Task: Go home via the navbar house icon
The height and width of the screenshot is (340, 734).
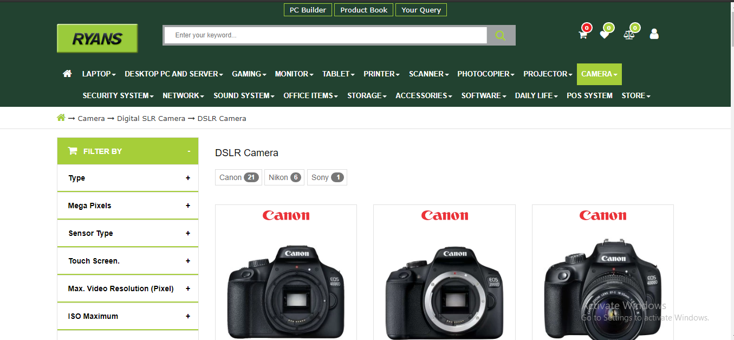Action: pos(67,73)
